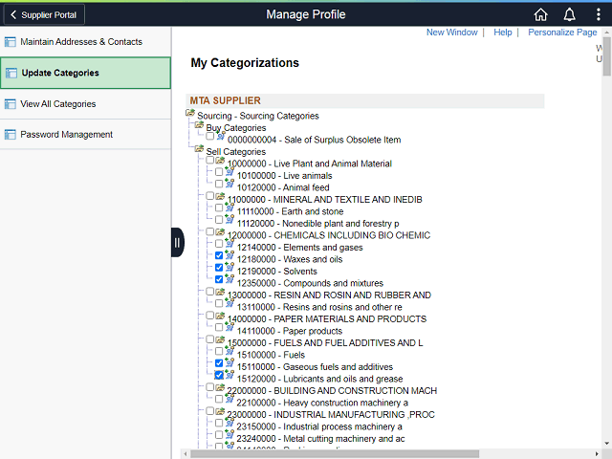The image size is (612, 459).
Task: Click the Maintain Addresses & Contacts page icon
Action: pyautogui.click(x=11, y=42)
